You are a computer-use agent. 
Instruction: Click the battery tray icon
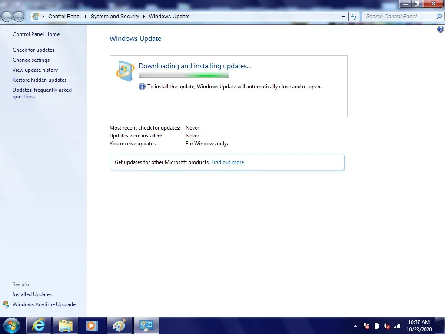[x=376, y=326]
